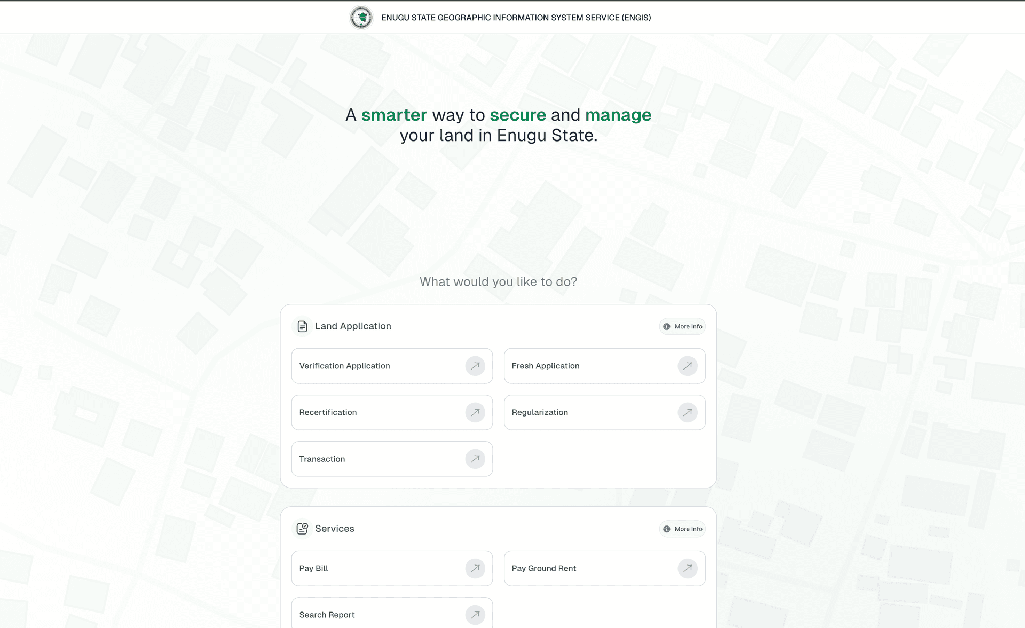Click arrow icon on Verification Application
1025x628 pixels.
[x=475, y=366]
